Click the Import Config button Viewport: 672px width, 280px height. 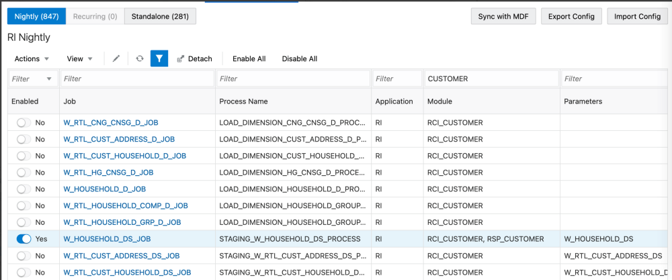coord(637,16)
